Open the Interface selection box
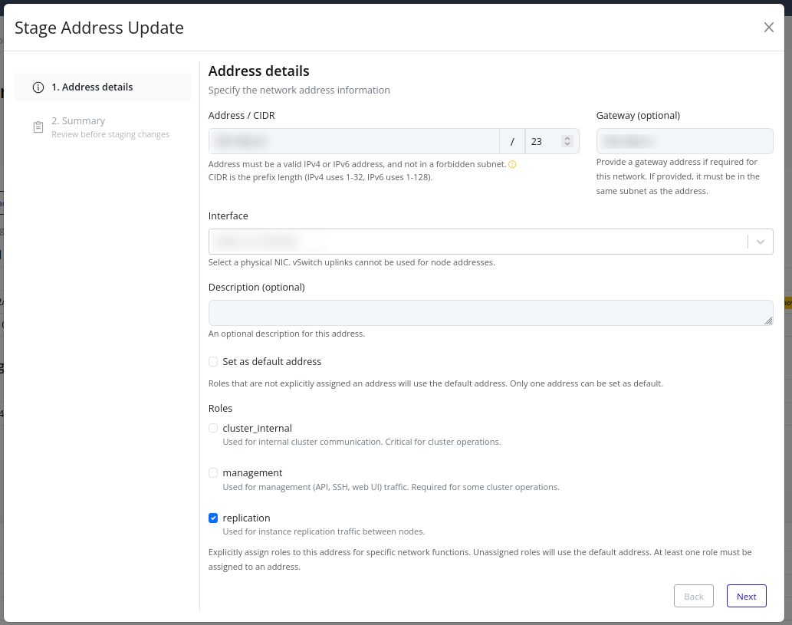 click(x=475, y=242)
